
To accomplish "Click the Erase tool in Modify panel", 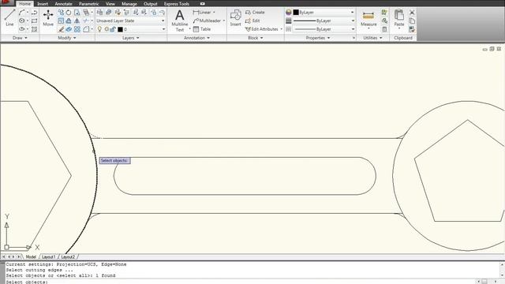I will point(61,29).
